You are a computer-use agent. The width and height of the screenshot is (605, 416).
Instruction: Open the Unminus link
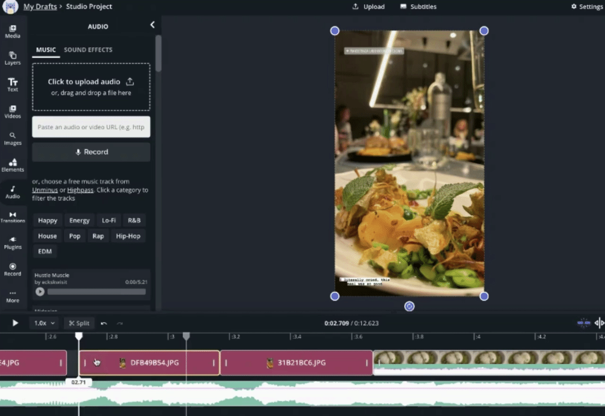[45, 190]
